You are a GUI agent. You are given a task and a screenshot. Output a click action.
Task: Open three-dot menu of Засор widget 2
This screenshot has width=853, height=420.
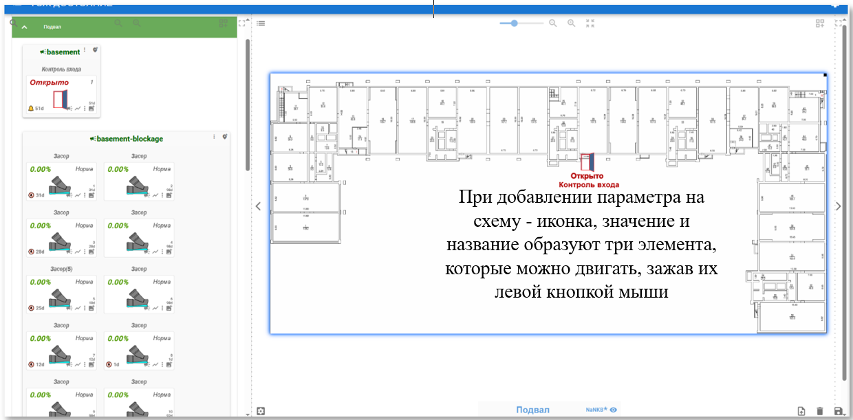pyautogui.click(x=162, y=195)
